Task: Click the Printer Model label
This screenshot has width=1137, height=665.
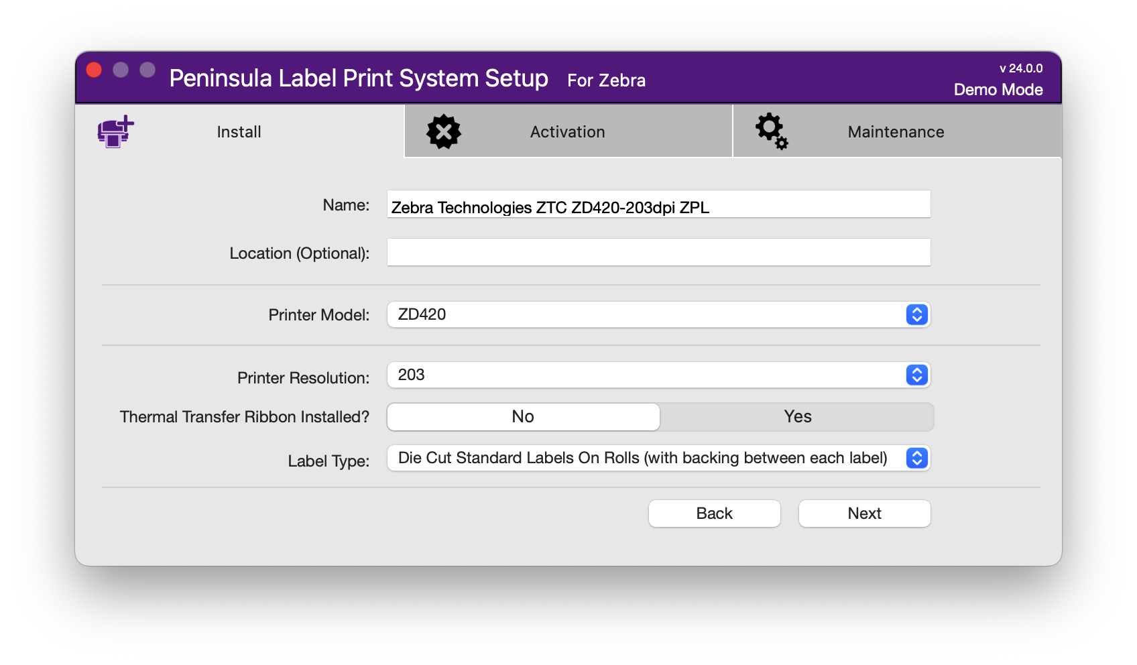Action: tap(319, 315)
